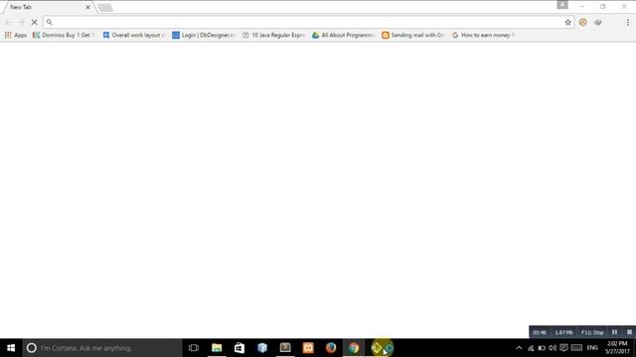Click the Chrome profile user button
The width and height of the screenshot is (636, 357).
pos(562,5)
